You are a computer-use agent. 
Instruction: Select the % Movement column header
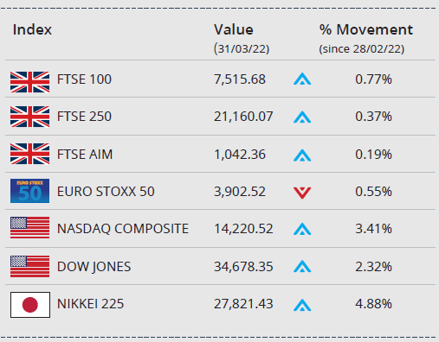pos(366,29)
